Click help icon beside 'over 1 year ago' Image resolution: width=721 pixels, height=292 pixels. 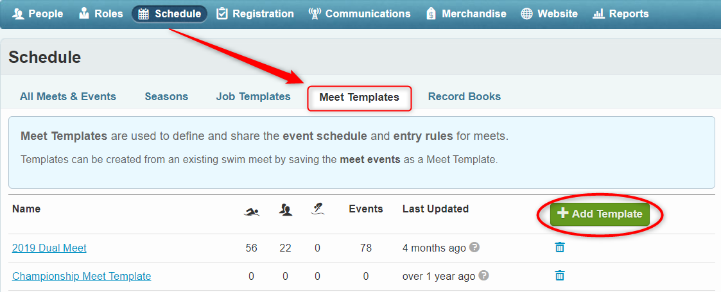484,275
